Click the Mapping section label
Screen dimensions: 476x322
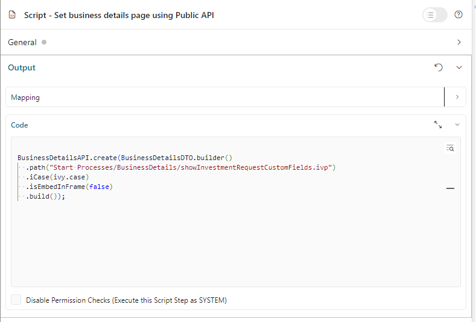pyautogui.click(x=25, y=97)
